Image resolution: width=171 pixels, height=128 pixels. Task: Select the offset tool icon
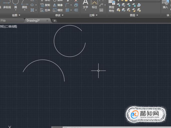[x=76, y=10]
